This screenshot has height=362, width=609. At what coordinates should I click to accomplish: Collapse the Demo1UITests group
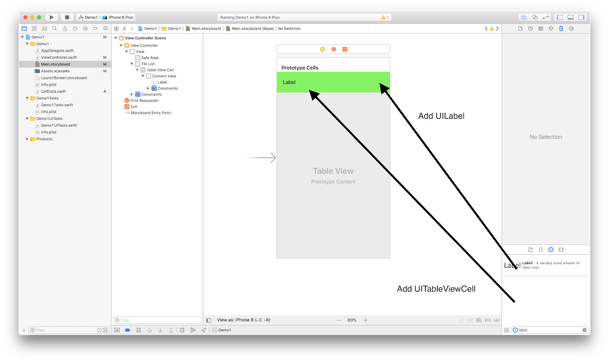tap(27, 119)
